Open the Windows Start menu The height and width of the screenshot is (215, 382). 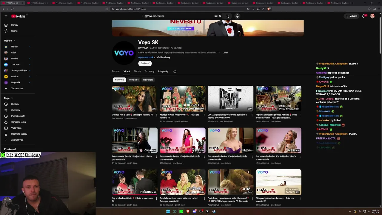168,211
